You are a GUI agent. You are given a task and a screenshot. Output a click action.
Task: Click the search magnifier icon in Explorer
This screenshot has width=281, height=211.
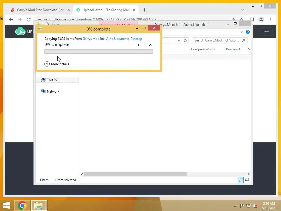click(x=244, y=40)
